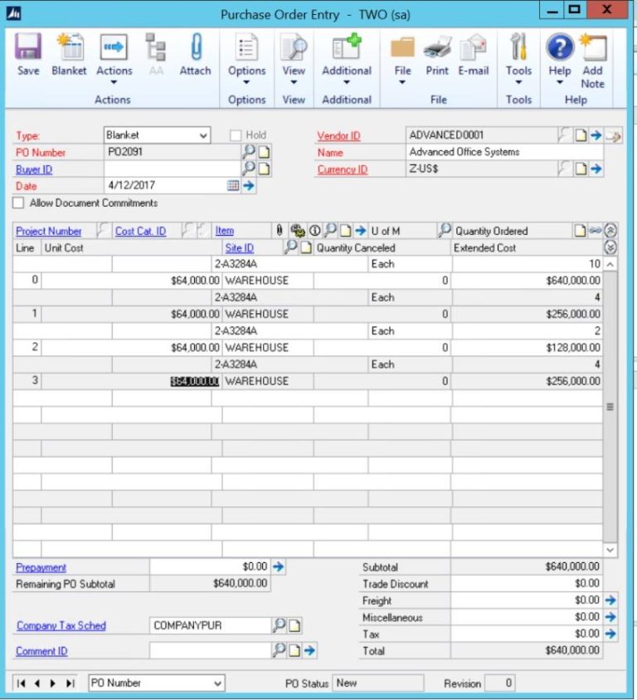Click the Company Tax Sched lookup magnifier
The height and width of the screenshot is (700, 637).
[280, 624]
